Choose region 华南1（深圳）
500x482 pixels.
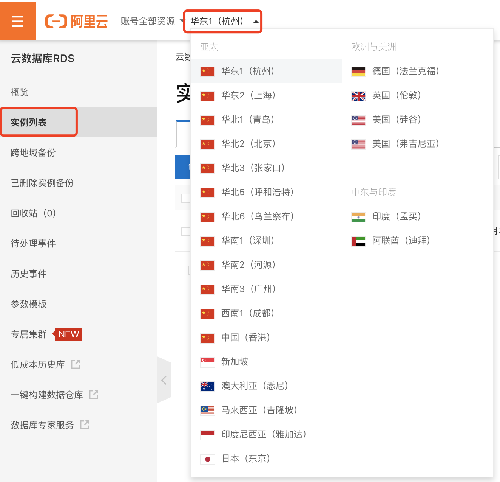click(267, 241)
